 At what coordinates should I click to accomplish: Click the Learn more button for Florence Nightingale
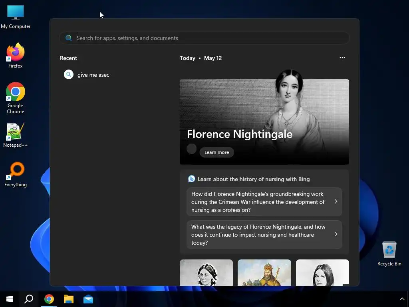(x=216, y=152)
